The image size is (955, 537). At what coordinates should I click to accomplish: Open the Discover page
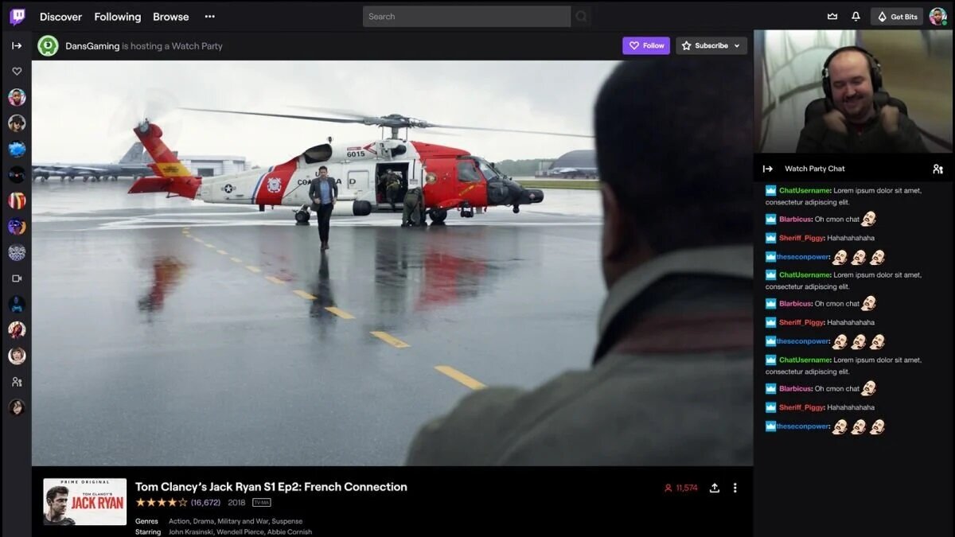coord(61,17)
